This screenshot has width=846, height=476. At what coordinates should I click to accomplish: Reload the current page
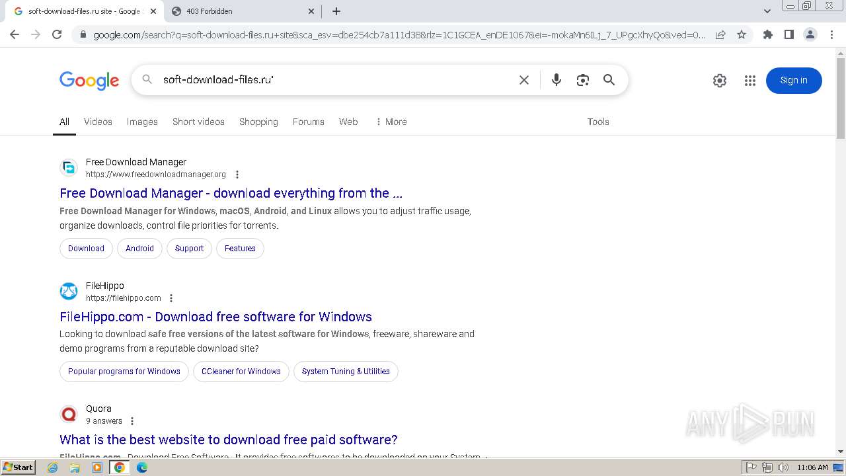57,34
